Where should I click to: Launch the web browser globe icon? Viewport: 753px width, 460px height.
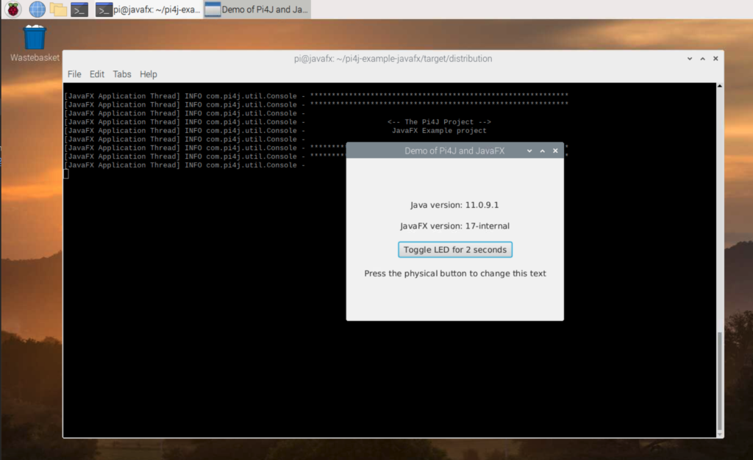(37, 9)
